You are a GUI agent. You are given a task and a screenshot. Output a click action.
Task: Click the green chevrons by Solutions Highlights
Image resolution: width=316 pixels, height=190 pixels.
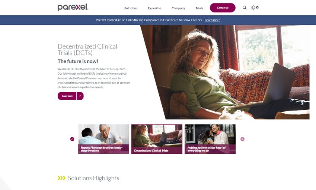coord(62,178)
